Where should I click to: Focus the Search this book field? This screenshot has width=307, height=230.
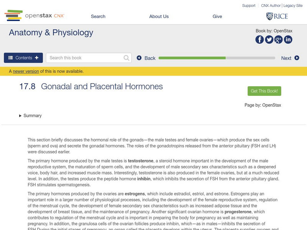[86, 58]
